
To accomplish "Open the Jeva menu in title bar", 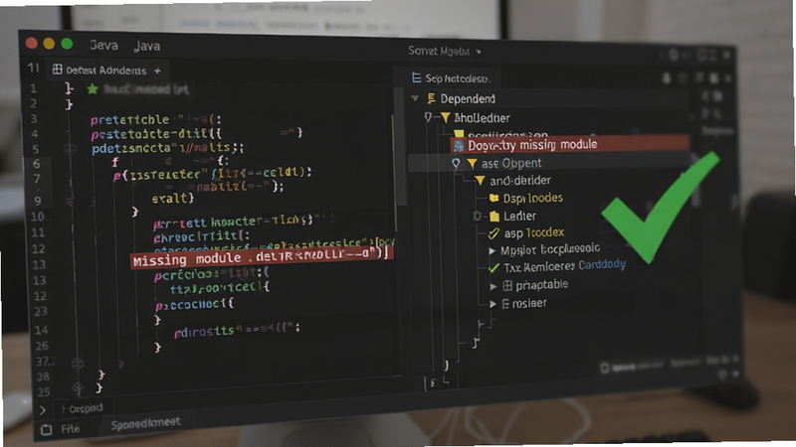I will click(103, 45).
